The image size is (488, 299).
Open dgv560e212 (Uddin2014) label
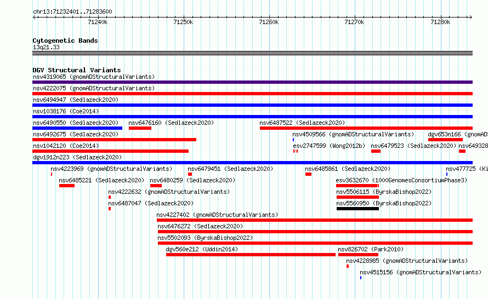pyautogui.click(x=202, y=249)
